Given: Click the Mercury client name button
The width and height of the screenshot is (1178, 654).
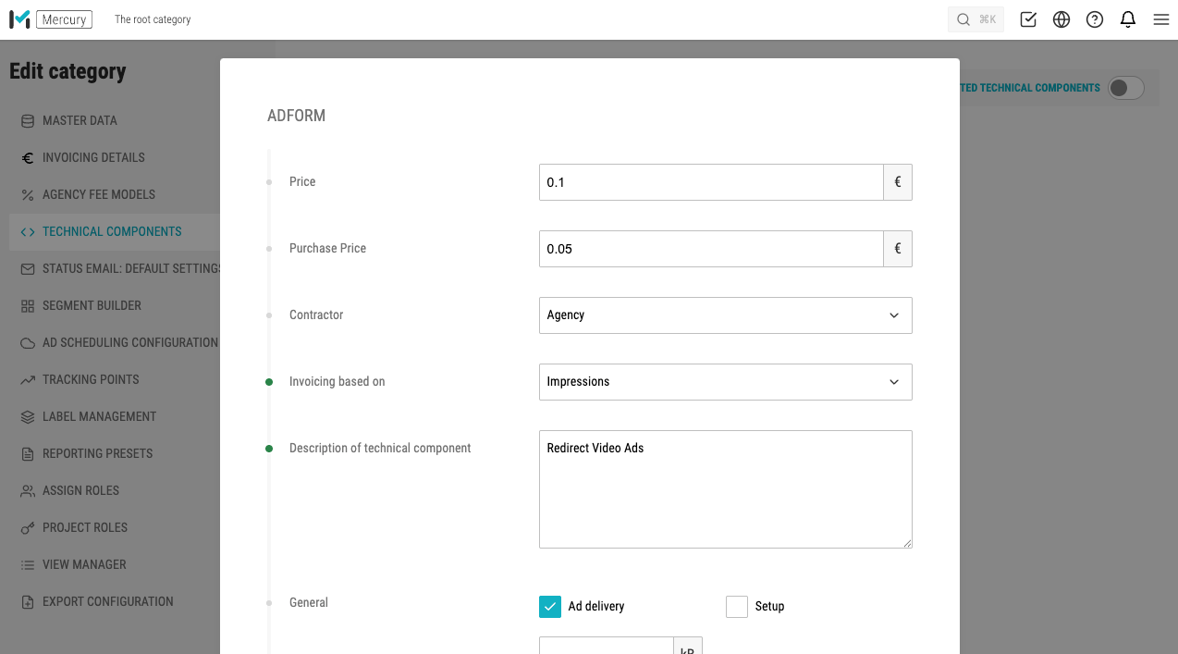Looking at the screenshot, I should tap(64, 19).
